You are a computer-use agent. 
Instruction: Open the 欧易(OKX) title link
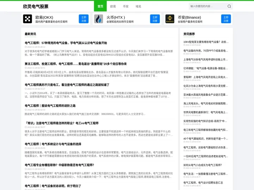tap(44, 17)
